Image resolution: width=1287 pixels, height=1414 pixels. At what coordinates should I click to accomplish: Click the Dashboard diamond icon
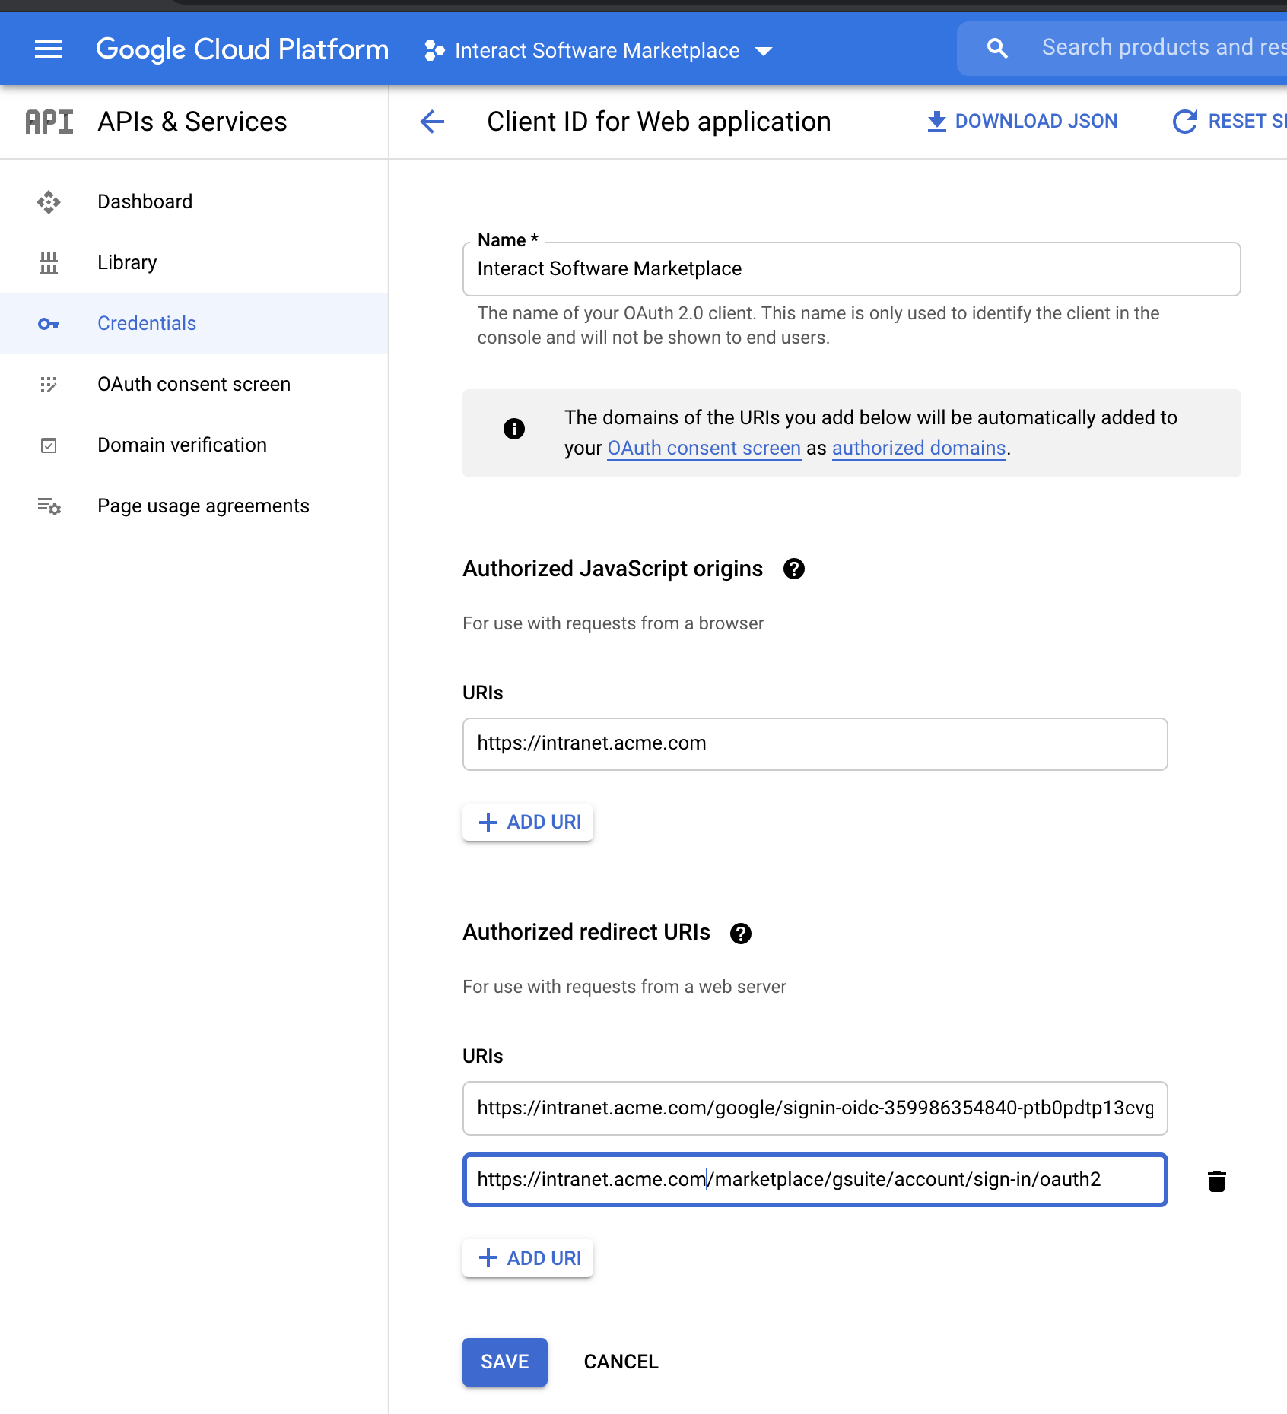point(49,202)
